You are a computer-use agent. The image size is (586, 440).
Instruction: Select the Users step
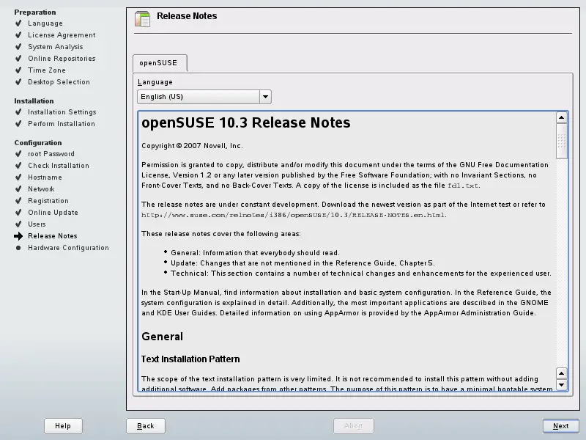coord(37,224)
